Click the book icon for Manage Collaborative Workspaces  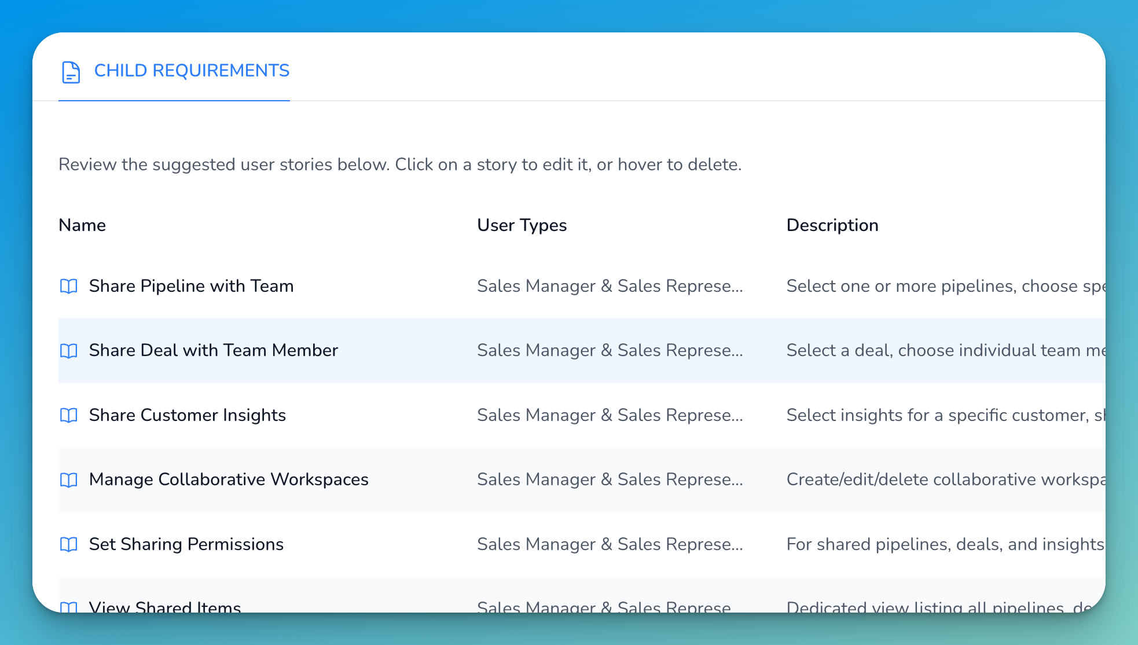pyautogui.click(x=69, y=481)
